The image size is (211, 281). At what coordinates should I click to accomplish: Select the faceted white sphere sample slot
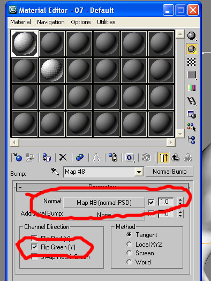(x=52, y=70)
